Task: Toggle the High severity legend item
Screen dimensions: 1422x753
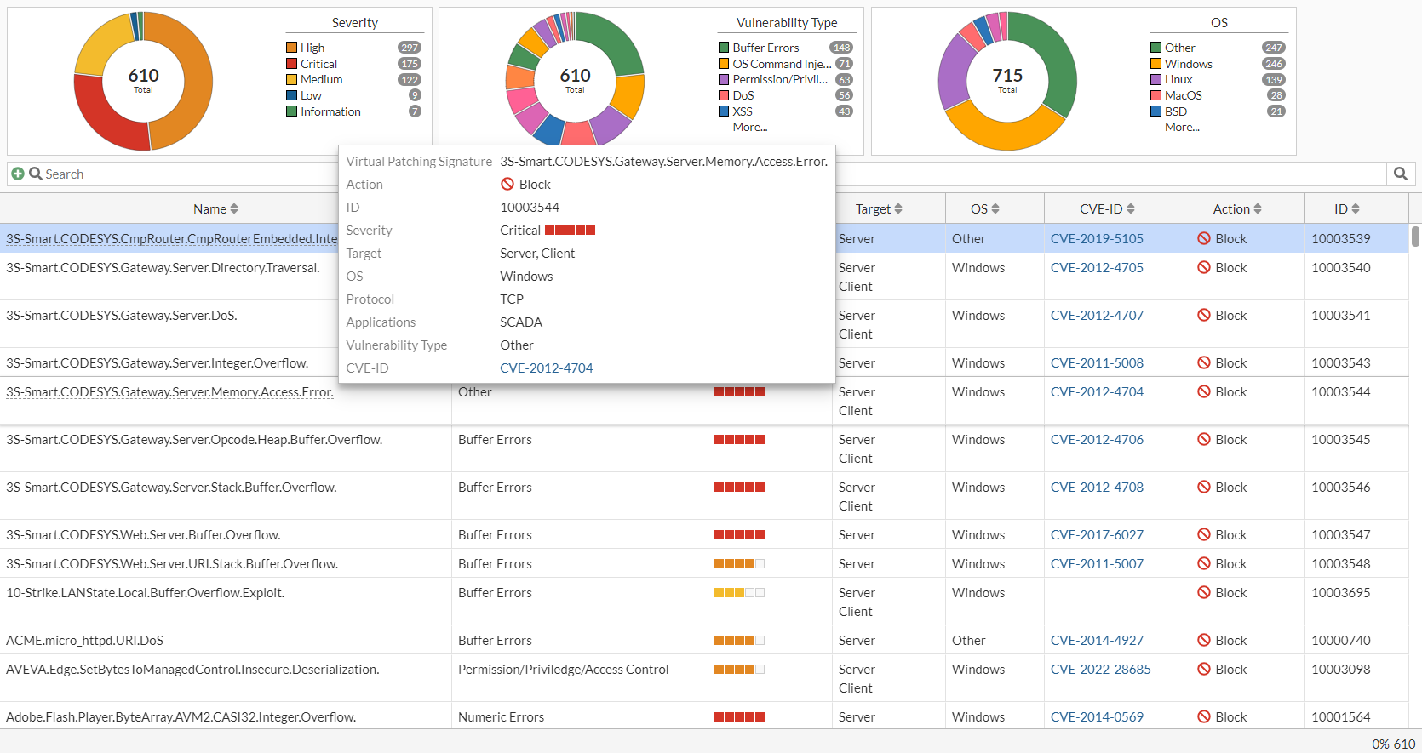Action: [312, 48]
